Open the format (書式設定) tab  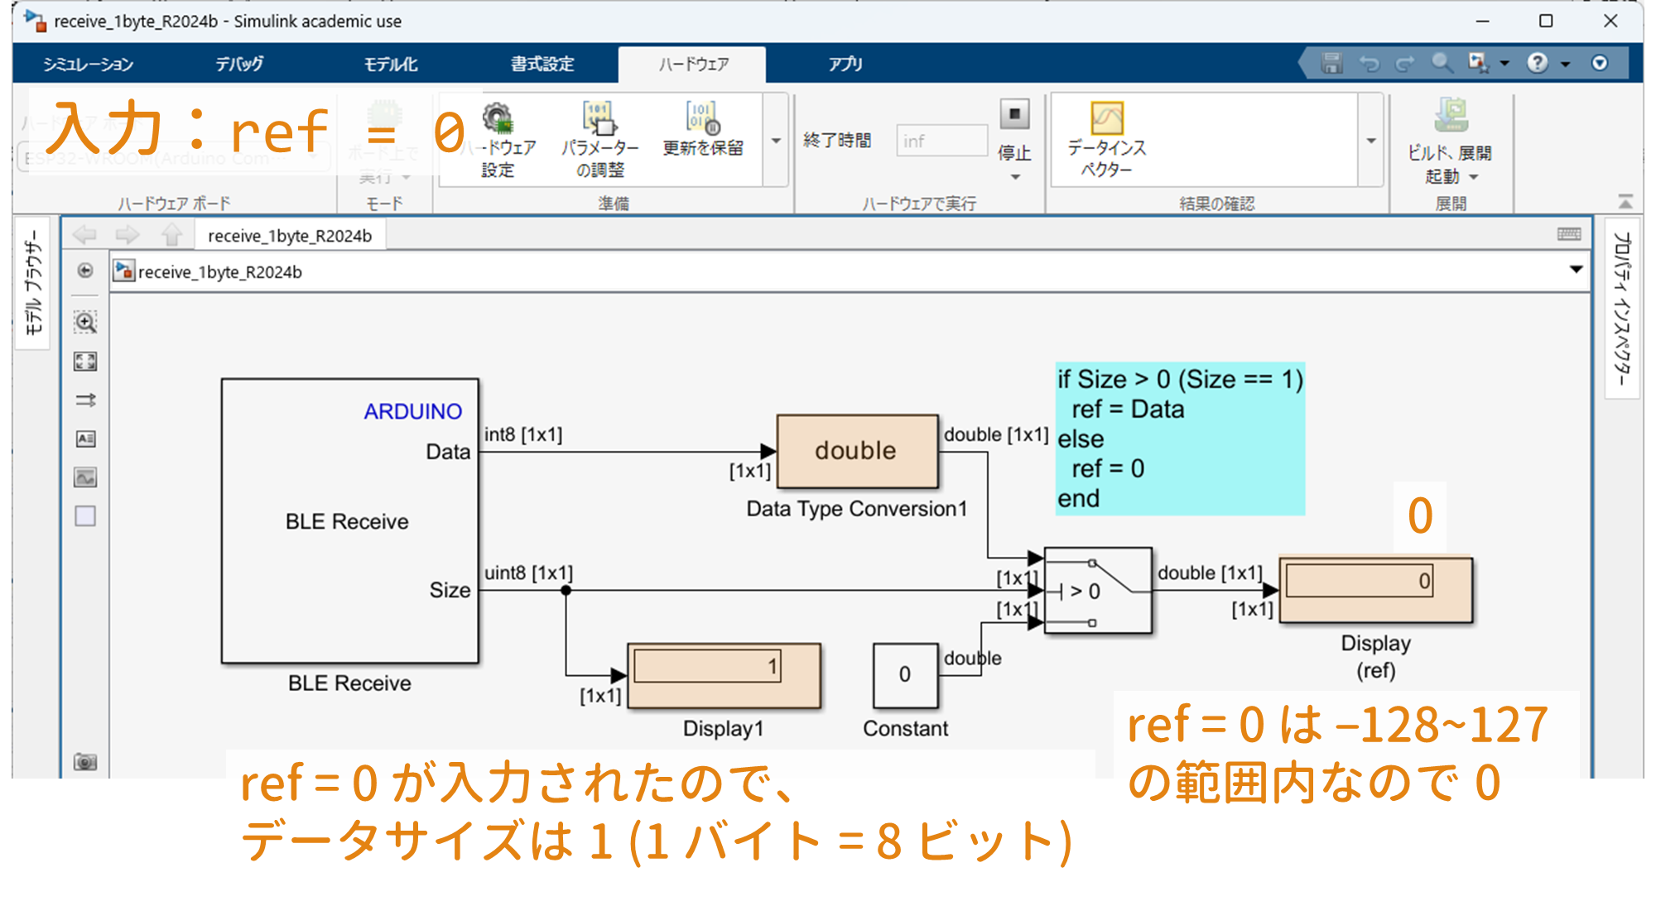(542, 64)
